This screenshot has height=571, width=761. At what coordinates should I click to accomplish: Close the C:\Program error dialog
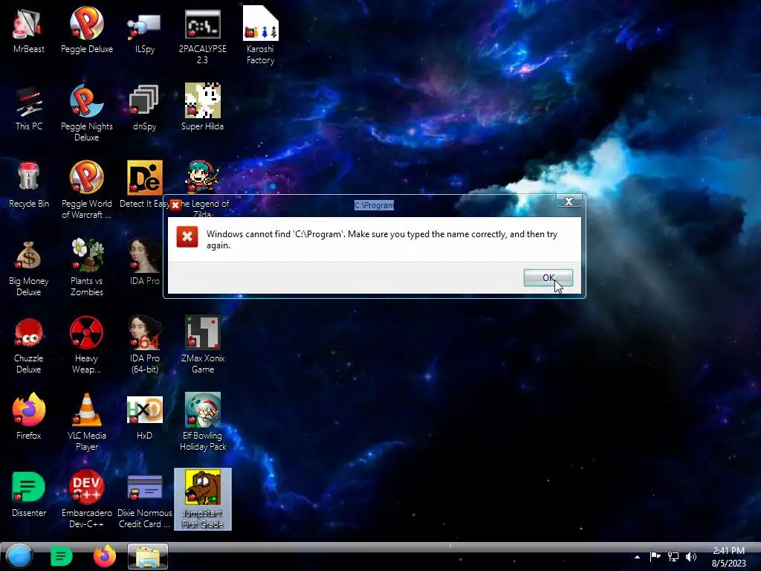(x=569, y=201)
